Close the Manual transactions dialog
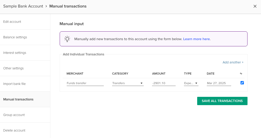The width and height of the screenshot is (261, 138). point(255,6)
